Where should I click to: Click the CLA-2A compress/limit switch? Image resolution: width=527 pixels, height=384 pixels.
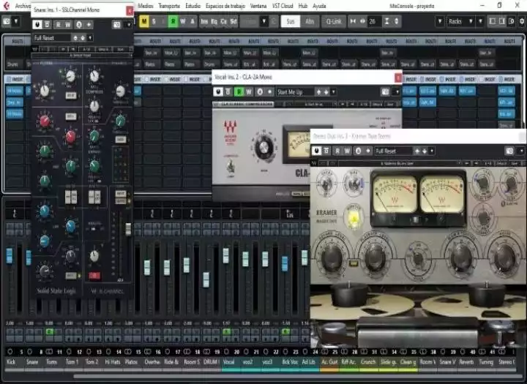[x=231, y=166]
